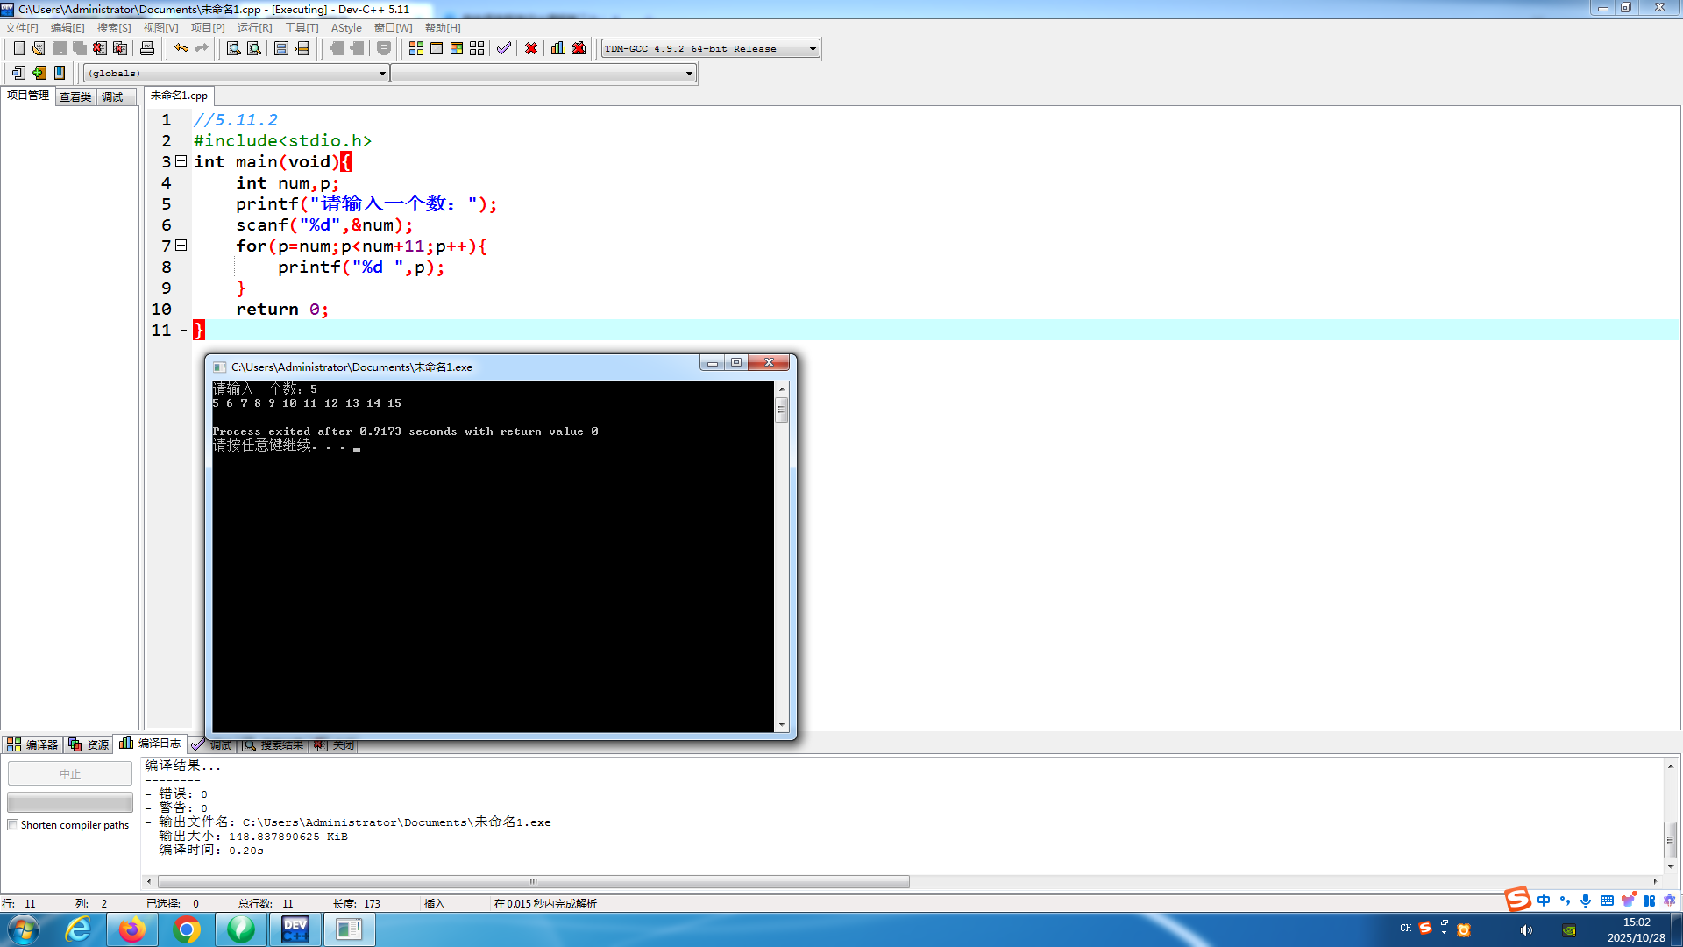Viewport: 1683px width, 947px height.
Task: Click the Run program toolbar icon
Action: tap(437, 48)
